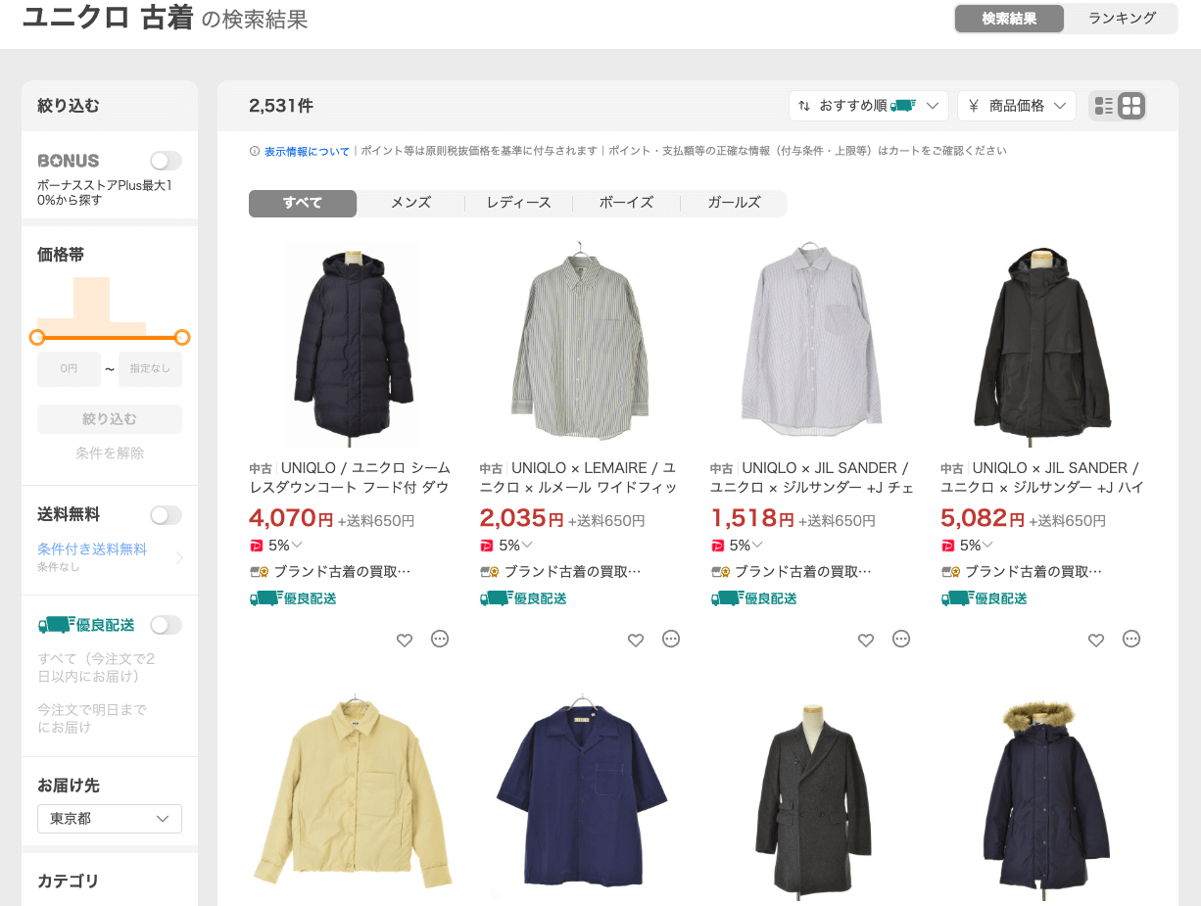Image resolution: width=1201 pixels, height=906 pixels.
Task: Click 優良配送 truck badge on 1,518円 item
Action: (x=753, y=598)
